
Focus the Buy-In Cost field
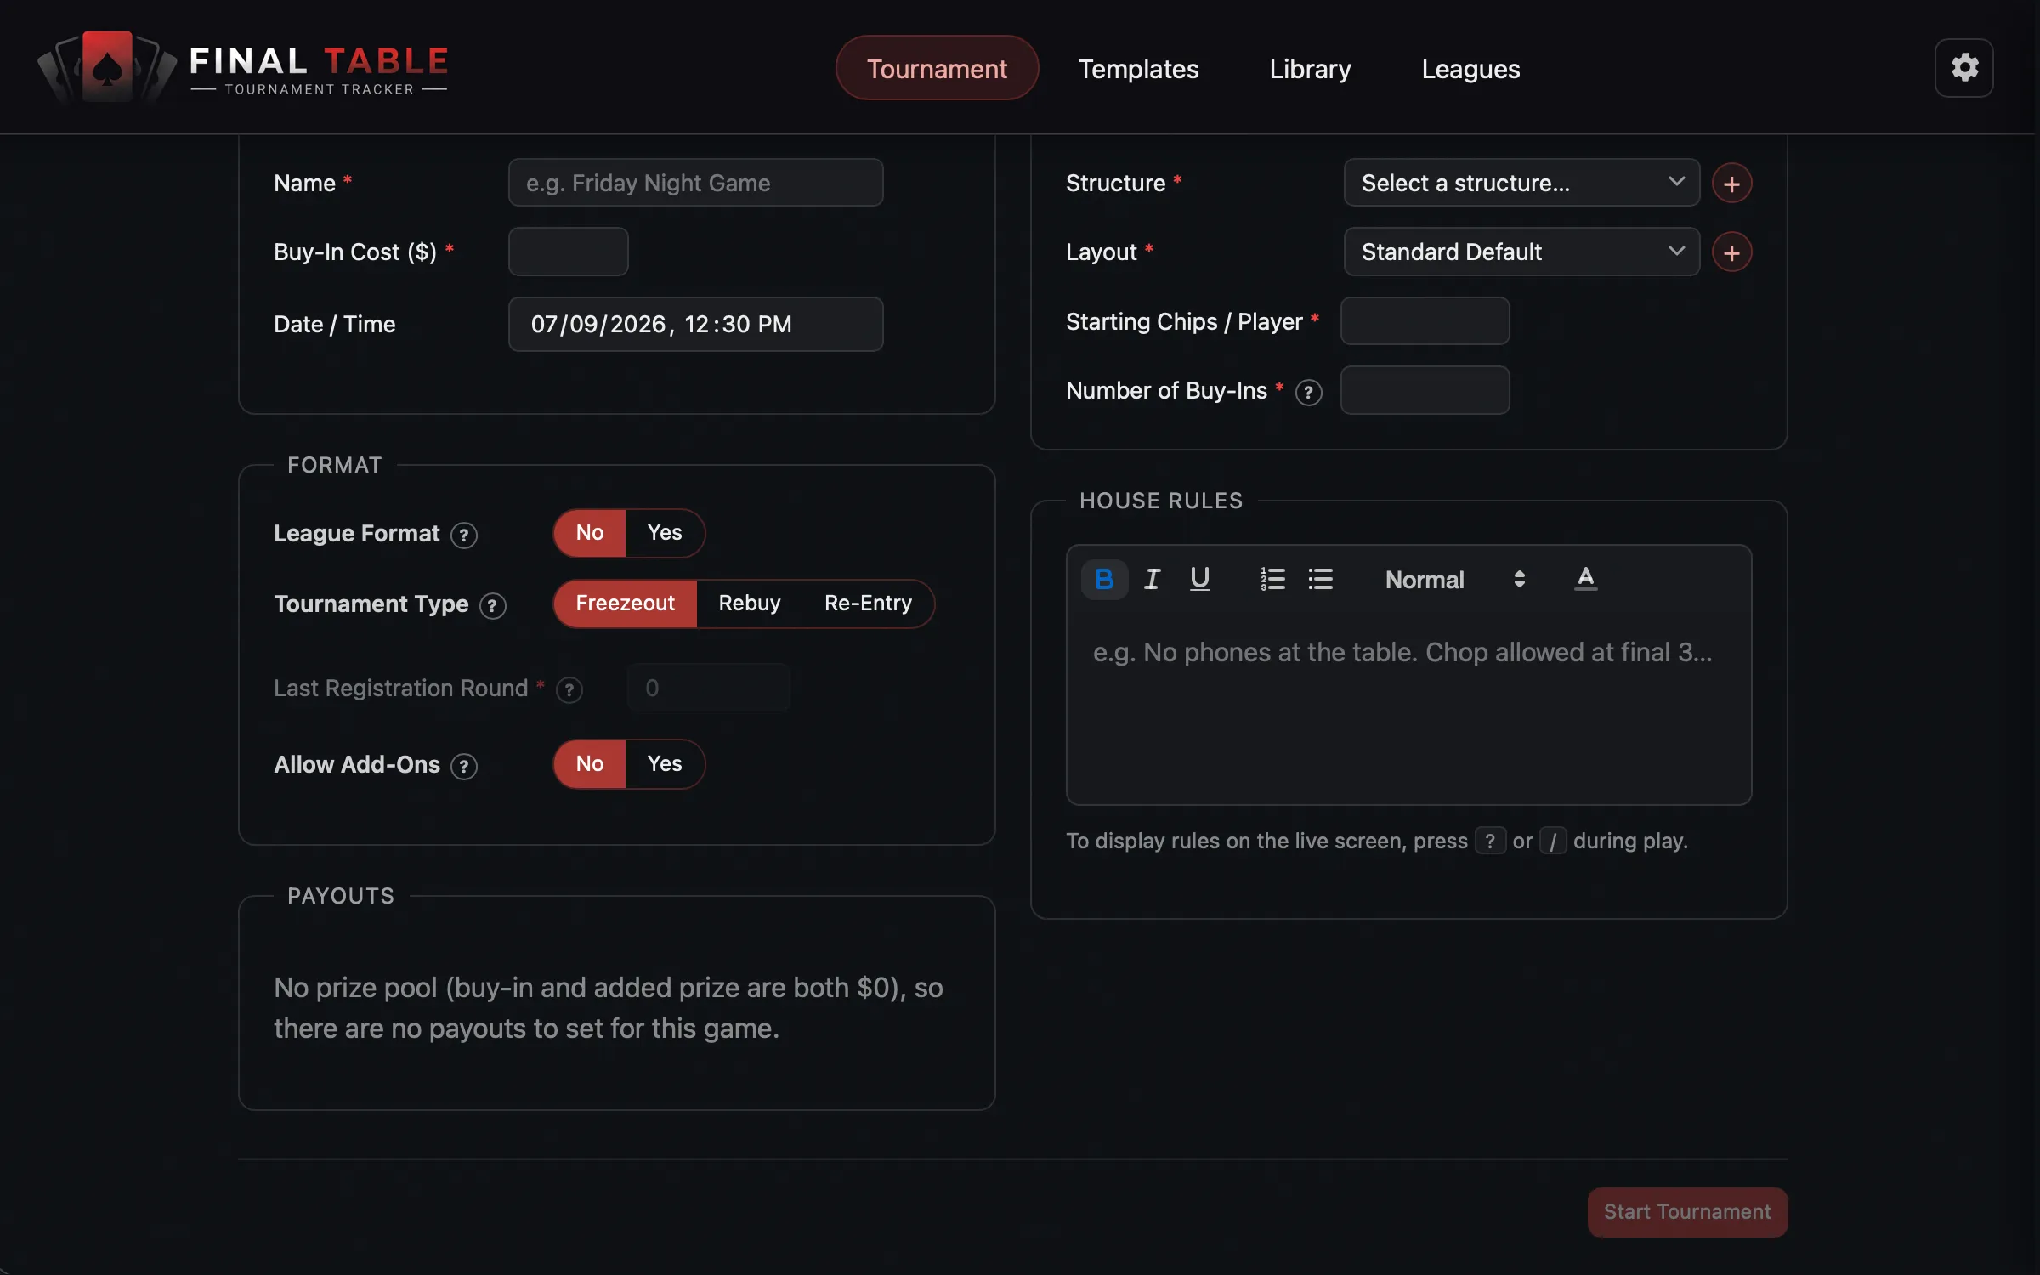tap(568, 252)
